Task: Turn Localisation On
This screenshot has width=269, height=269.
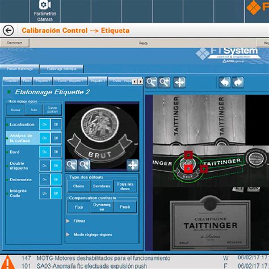Action: (x=45, y=124)
